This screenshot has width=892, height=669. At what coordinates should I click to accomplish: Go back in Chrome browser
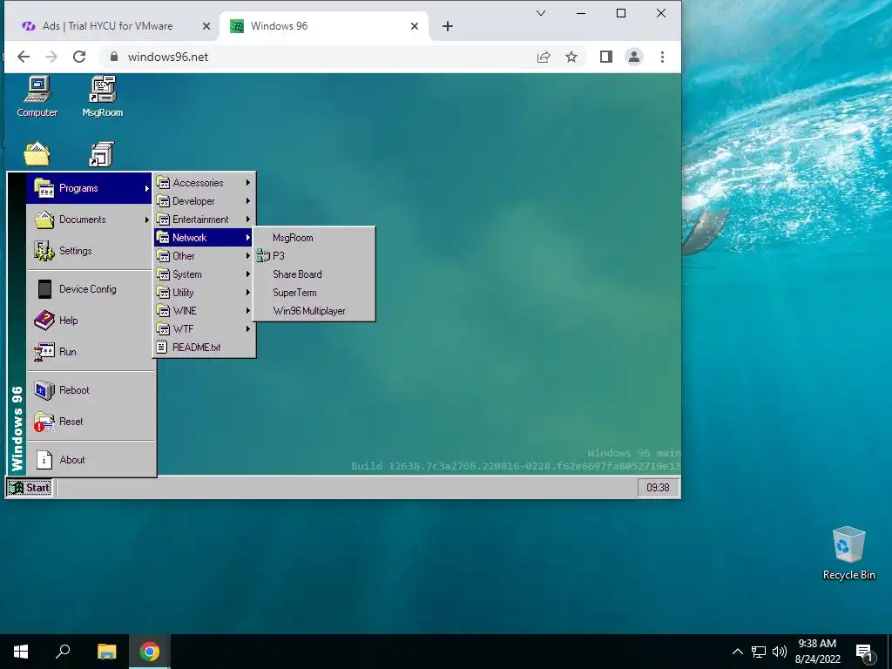(x=24, y=57)
